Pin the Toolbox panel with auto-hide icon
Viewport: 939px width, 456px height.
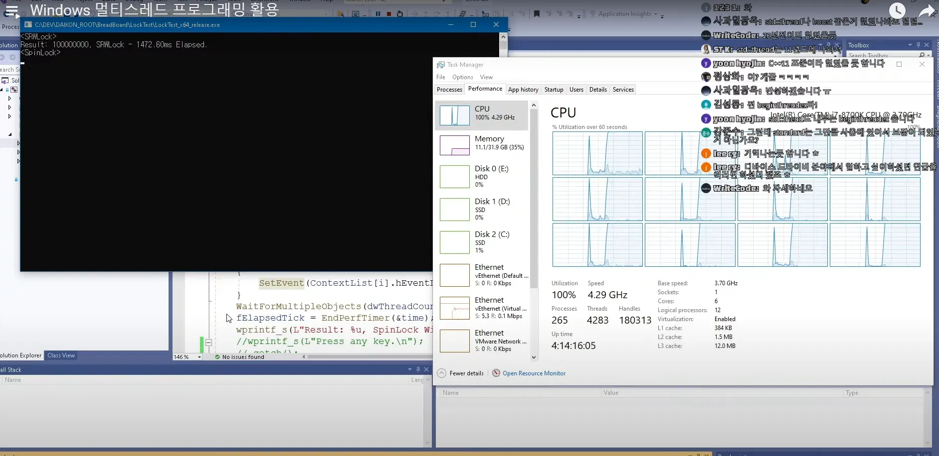pyautogui.click(x=918, y=45)
